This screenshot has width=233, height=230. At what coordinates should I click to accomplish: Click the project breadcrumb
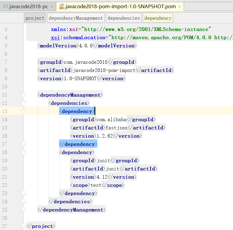[x=35, y=18]
